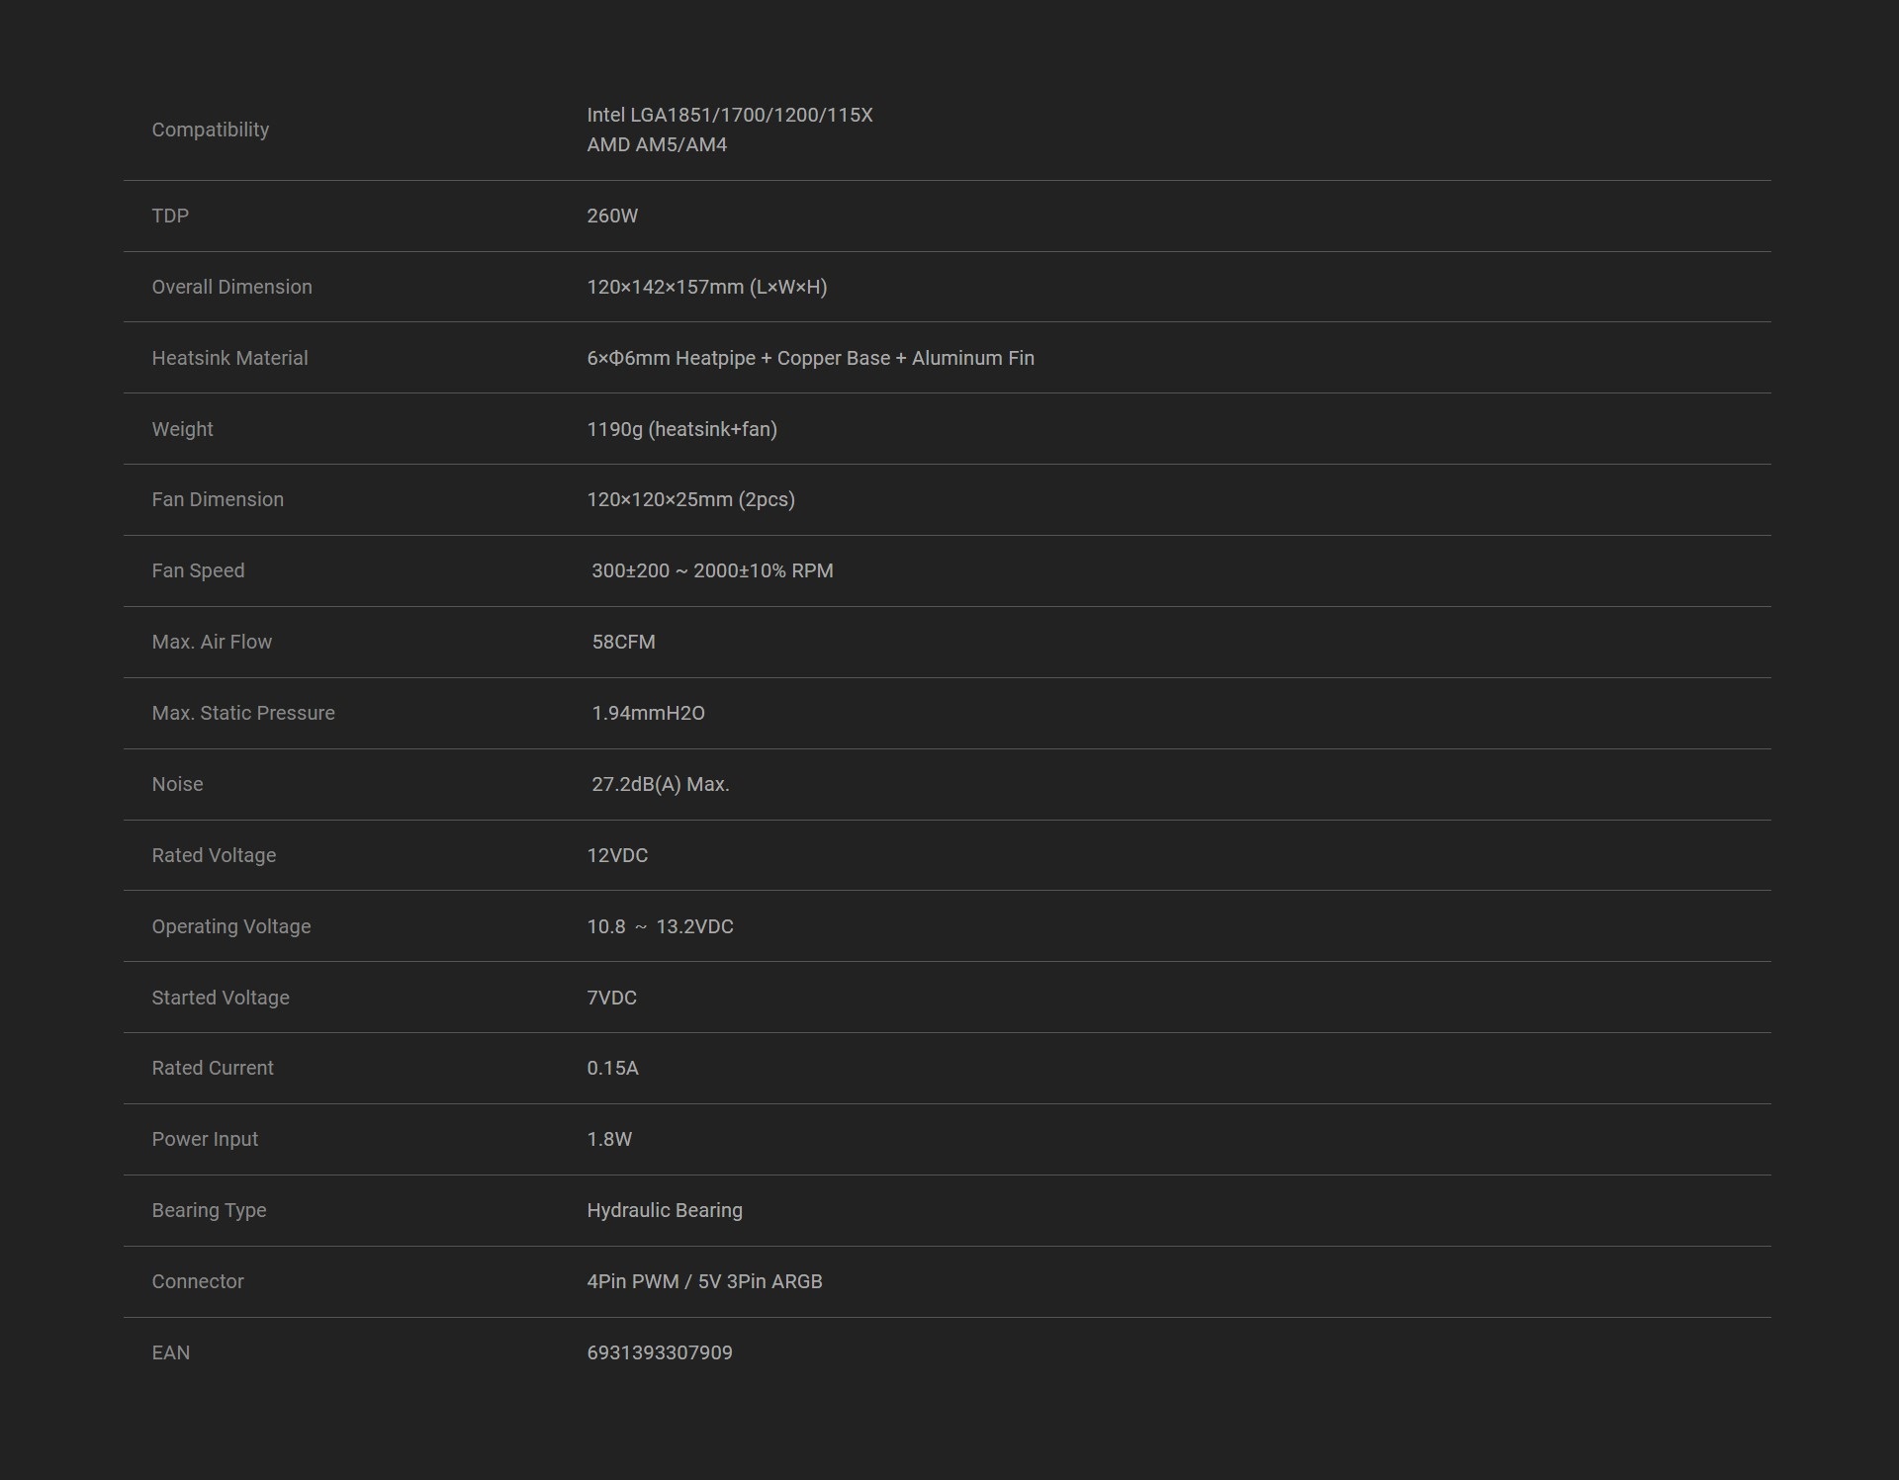Select the Intel LGA1851/1700/1200/115X text

tap(729, 115)
